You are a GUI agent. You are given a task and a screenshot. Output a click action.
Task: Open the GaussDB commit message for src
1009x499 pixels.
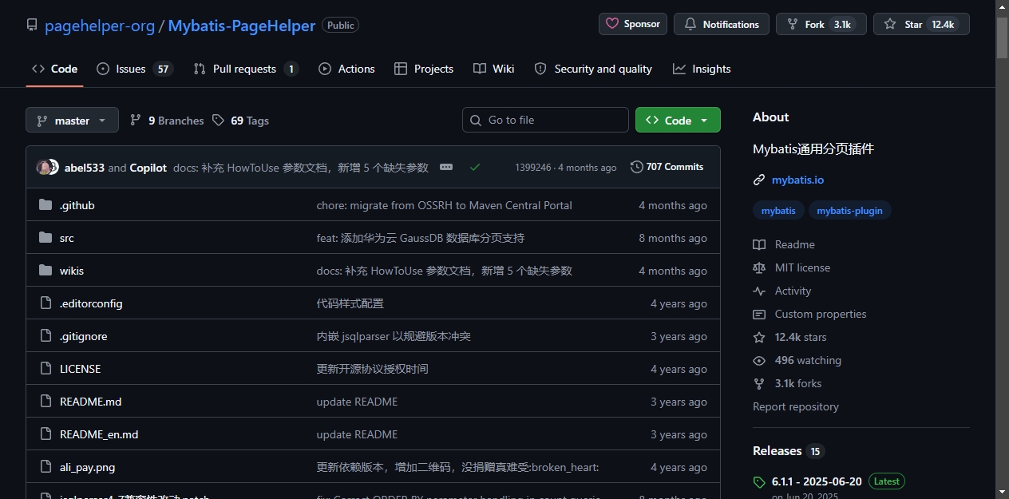pos(421,238)
